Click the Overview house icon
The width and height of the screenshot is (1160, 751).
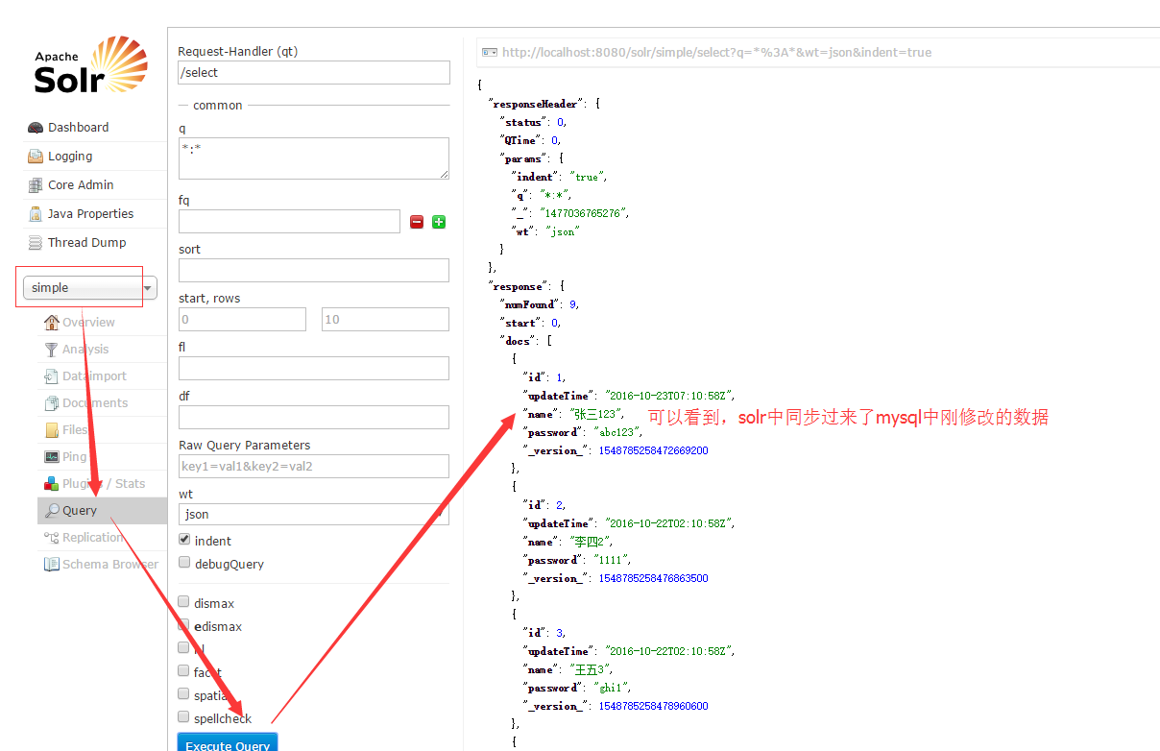point(52,322)
